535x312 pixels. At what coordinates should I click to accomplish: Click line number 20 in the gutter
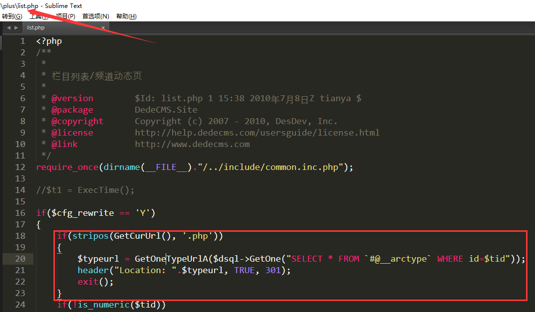coord(20,259)
